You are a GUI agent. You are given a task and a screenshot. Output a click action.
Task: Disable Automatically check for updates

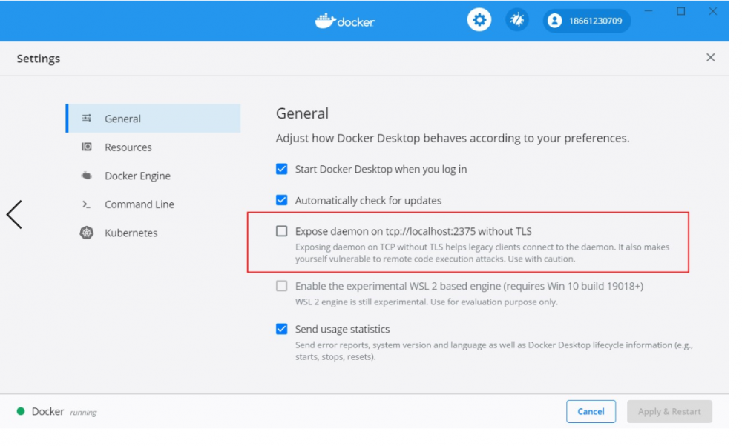[x=281, y=200]
